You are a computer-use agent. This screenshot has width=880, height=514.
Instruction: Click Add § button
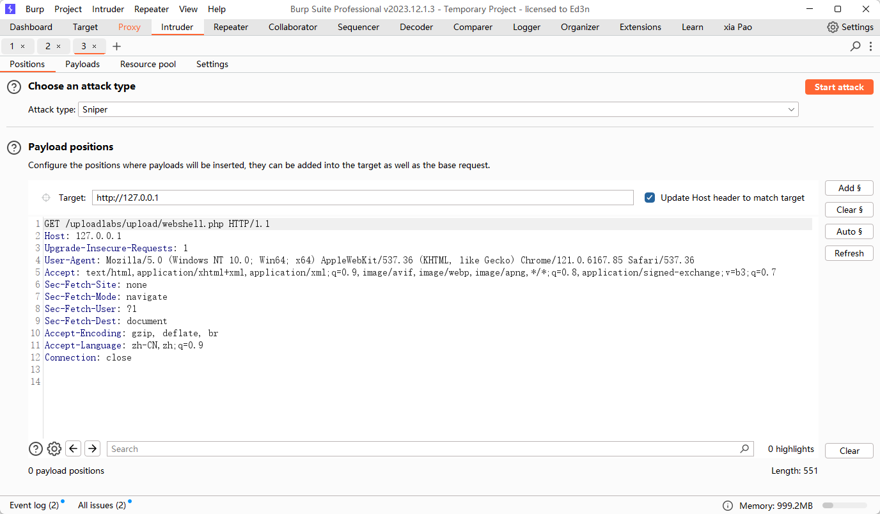(x=849, y=188)
